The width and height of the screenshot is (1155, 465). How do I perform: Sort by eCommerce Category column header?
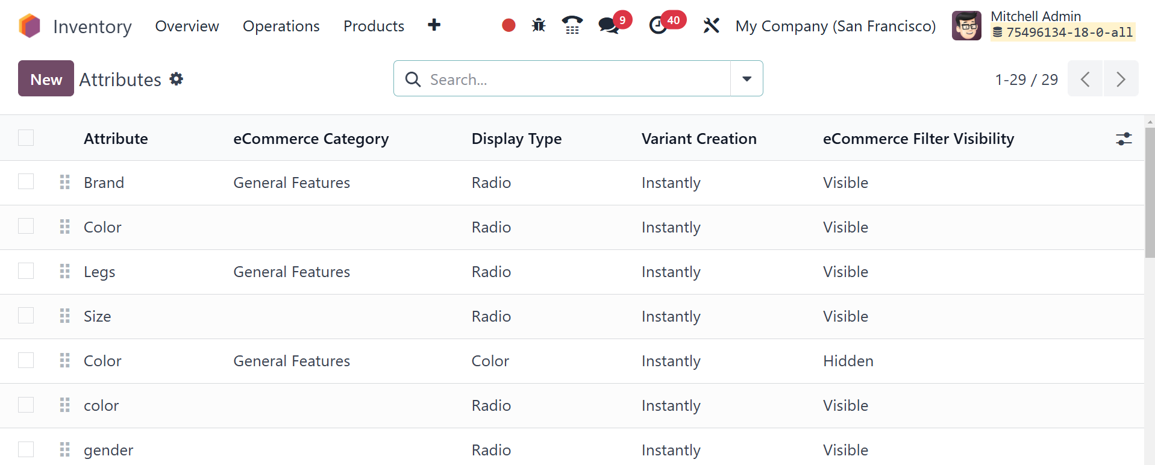pos(311,139)
